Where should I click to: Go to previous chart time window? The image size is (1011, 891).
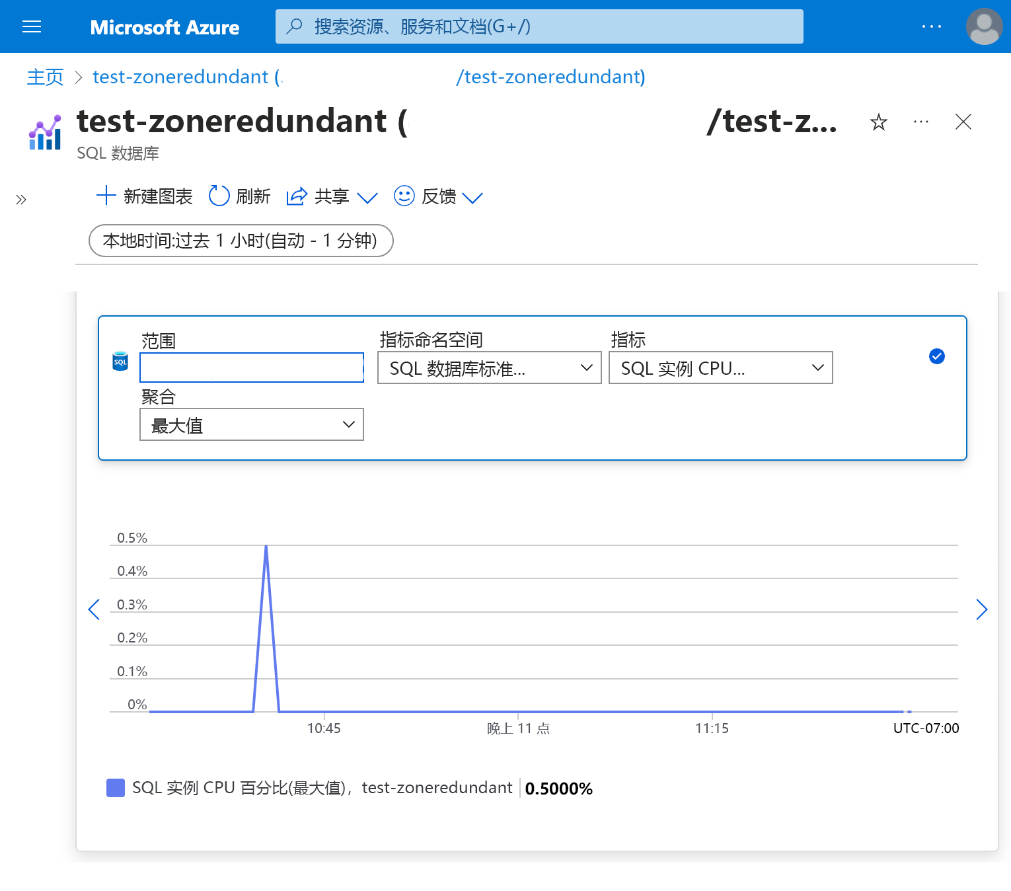94,609
